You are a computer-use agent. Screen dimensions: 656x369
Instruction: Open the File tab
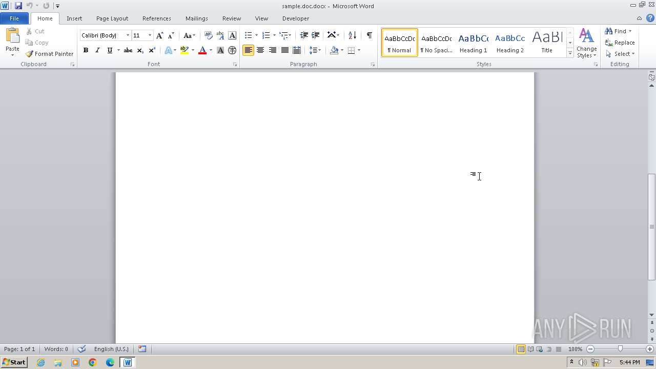point(14,18)
